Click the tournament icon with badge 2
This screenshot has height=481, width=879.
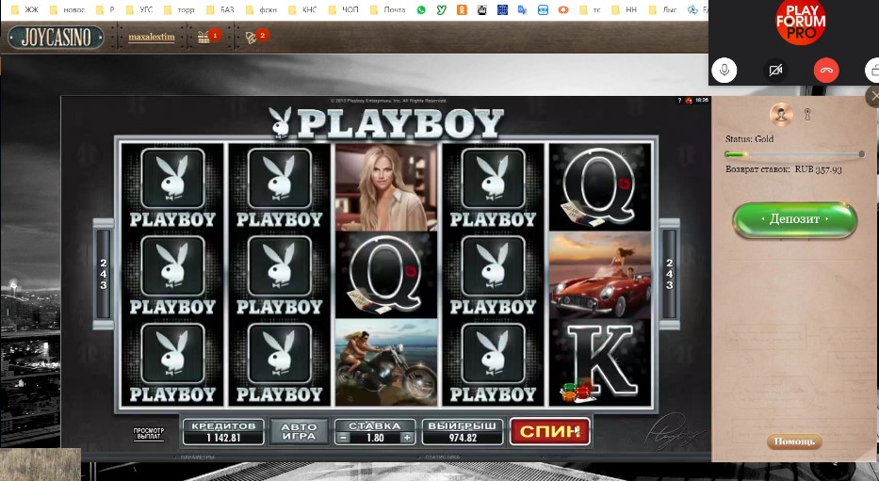click(256, 37)
